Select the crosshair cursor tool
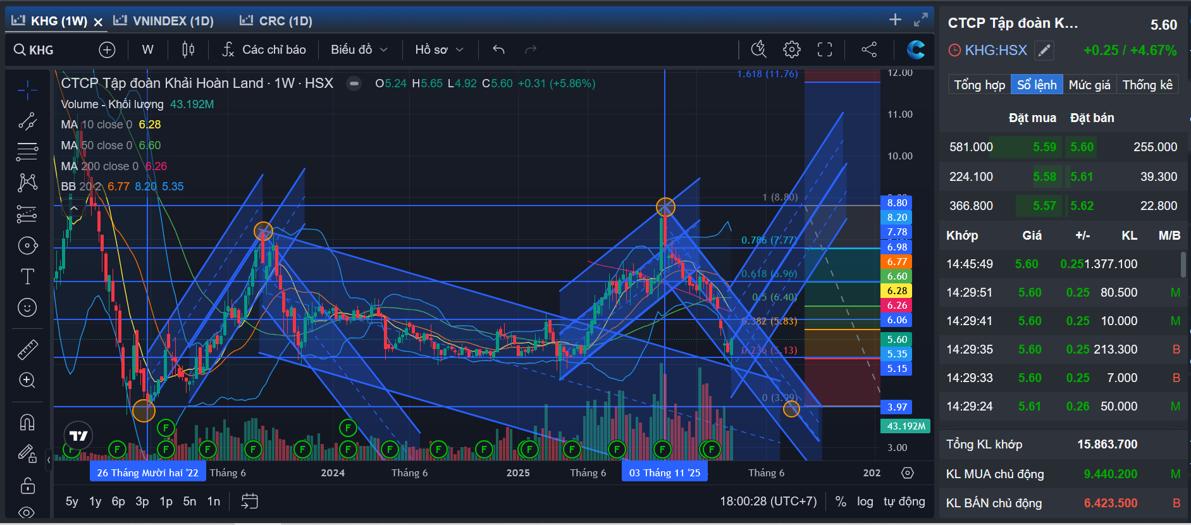The image size is (1191, 525). (27, 90)
